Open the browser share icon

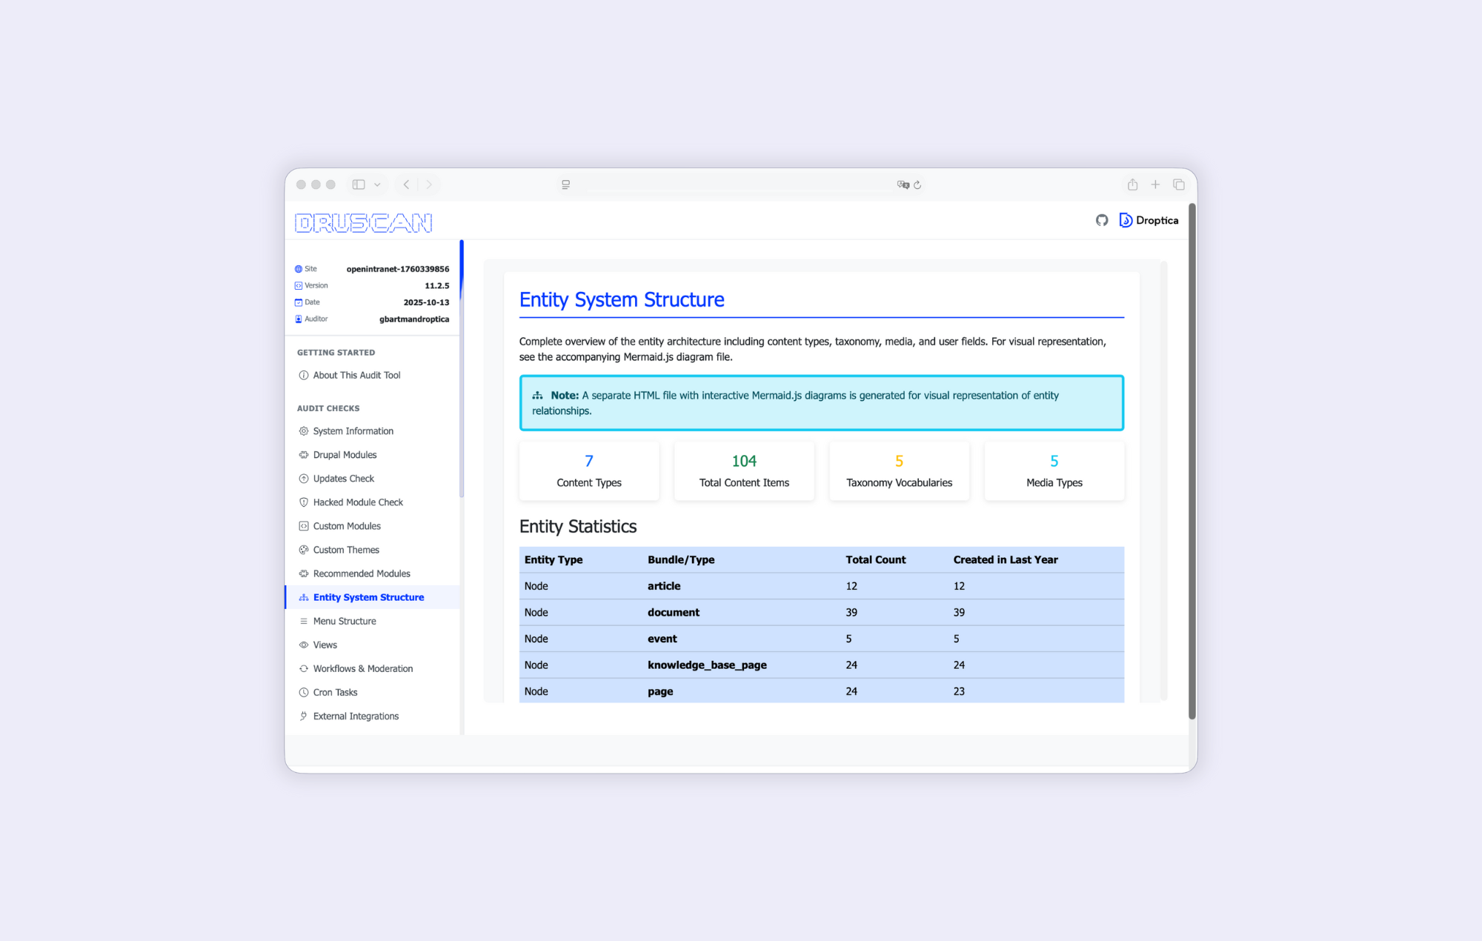click(1132, 184)
